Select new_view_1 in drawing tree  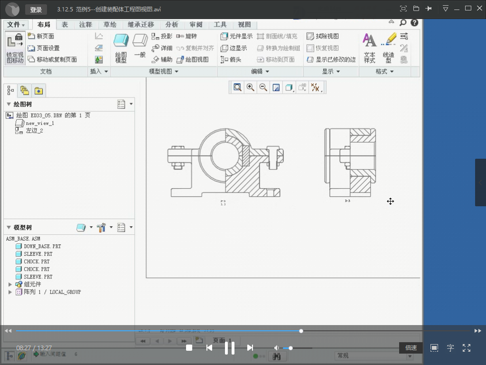click(x=34, y=123)
